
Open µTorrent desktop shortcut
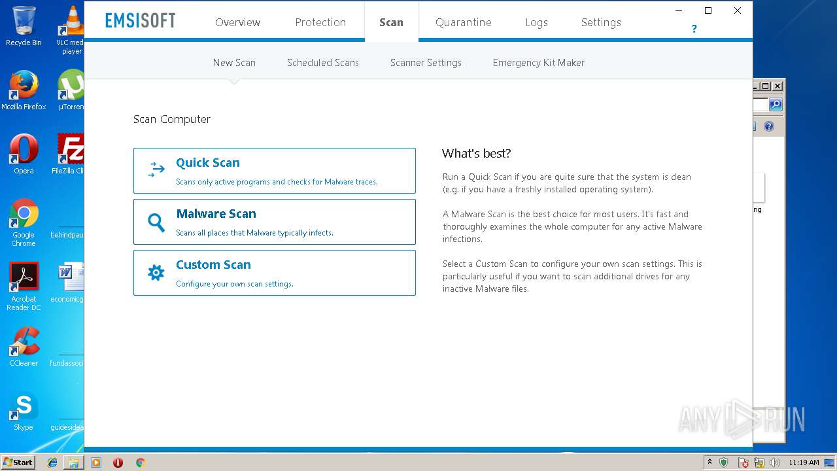71,90
